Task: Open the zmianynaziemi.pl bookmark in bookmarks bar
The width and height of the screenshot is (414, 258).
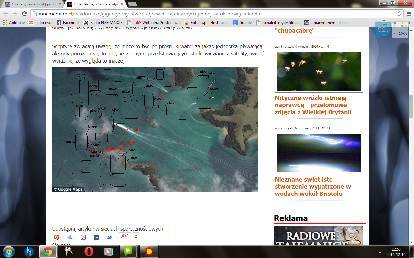Action: [x=326, y=23]
